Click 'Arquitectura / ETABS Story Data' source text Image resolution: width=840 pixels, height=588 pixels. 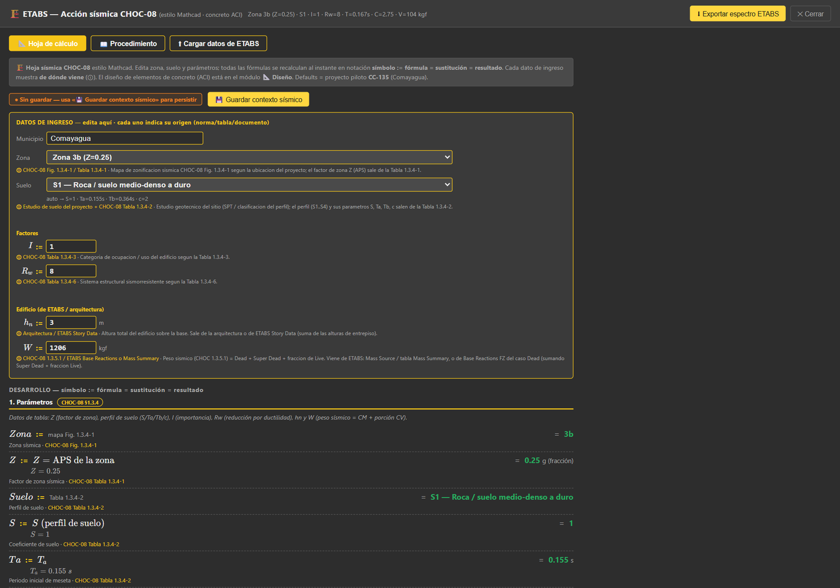tap(60, 333)
